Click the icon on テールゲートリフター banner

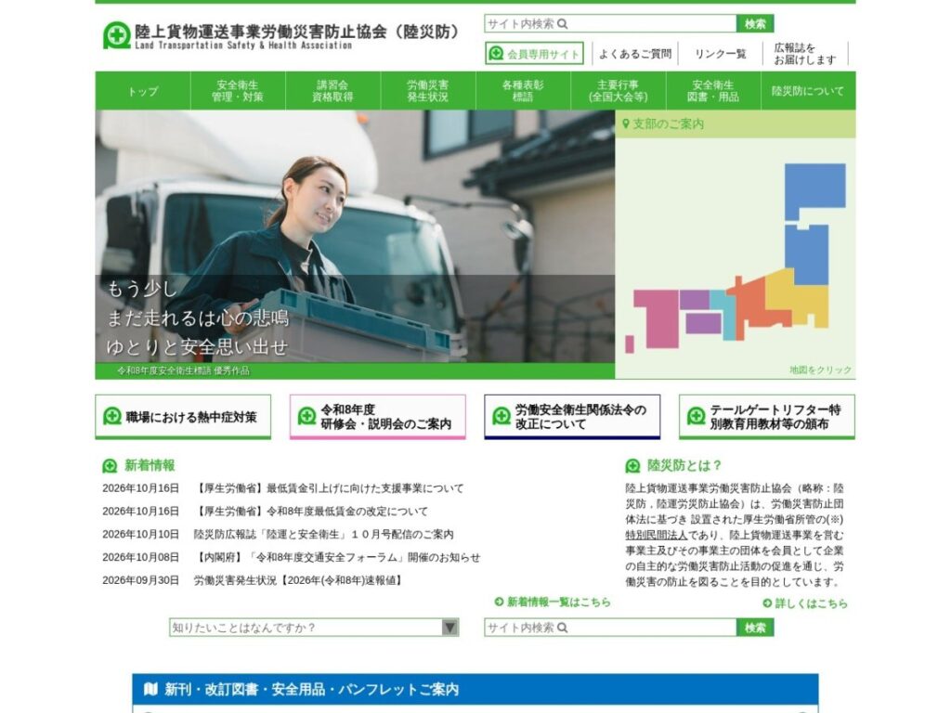pyautogui.click(x=697, y=416)
